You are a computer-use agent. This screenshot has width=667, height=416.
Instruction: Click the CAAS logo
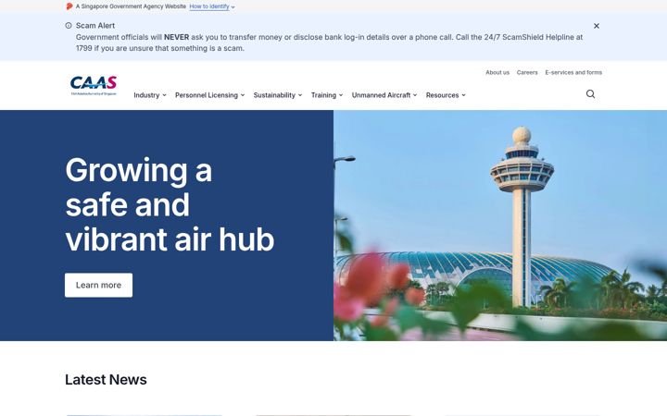(x=94, y=86)
